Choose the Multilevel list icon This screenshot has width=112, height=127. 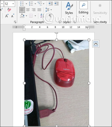tap(40, 4)
